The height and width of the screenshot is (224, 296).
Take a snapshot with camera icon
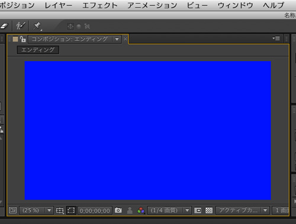click(118, 210)
